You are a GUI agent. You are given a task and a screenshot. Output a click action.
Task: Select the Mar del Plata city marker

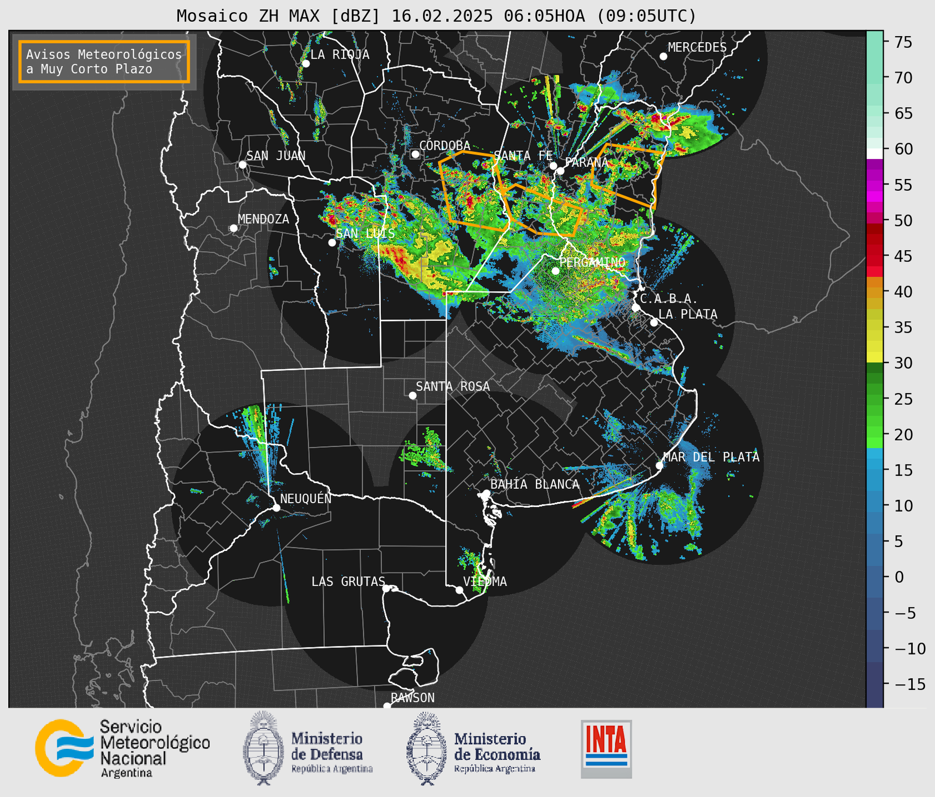pyautogui.click(x=659, y=466)
